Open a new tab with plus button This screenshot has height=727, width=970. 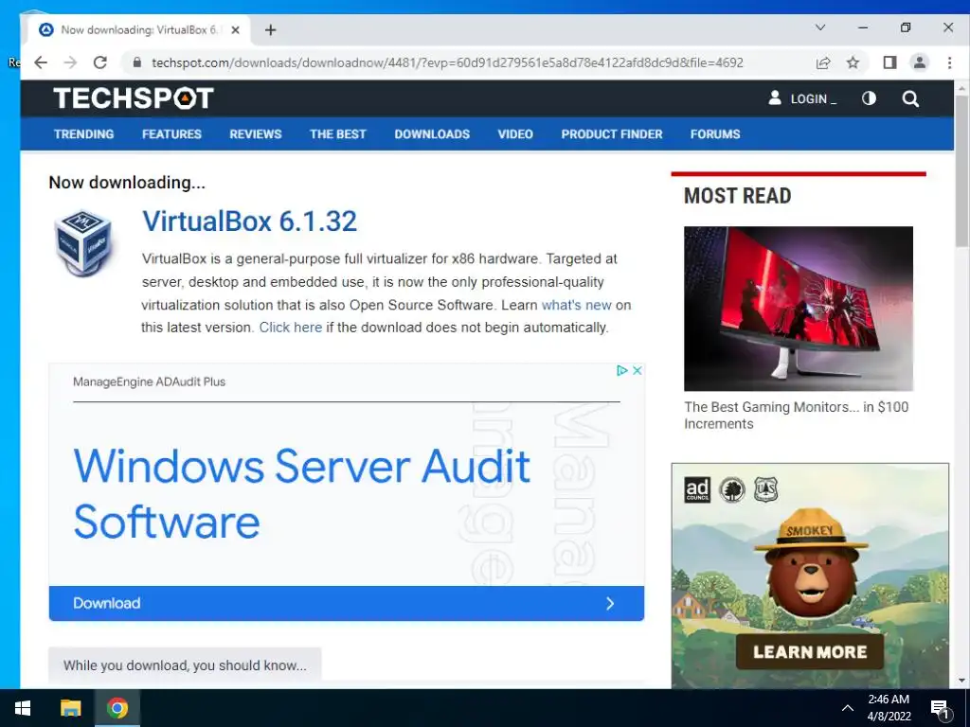[270, 29]
